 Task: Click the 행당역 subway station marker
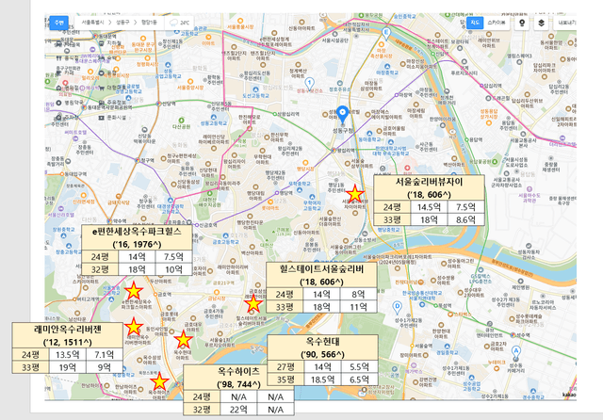277,192
